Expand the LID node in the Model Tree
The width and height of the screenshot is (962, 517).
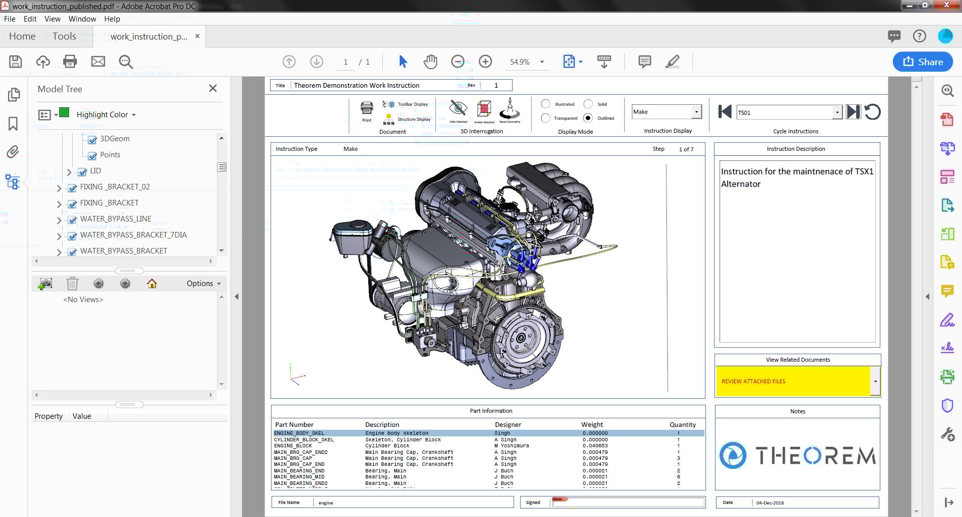click(70, 172)
